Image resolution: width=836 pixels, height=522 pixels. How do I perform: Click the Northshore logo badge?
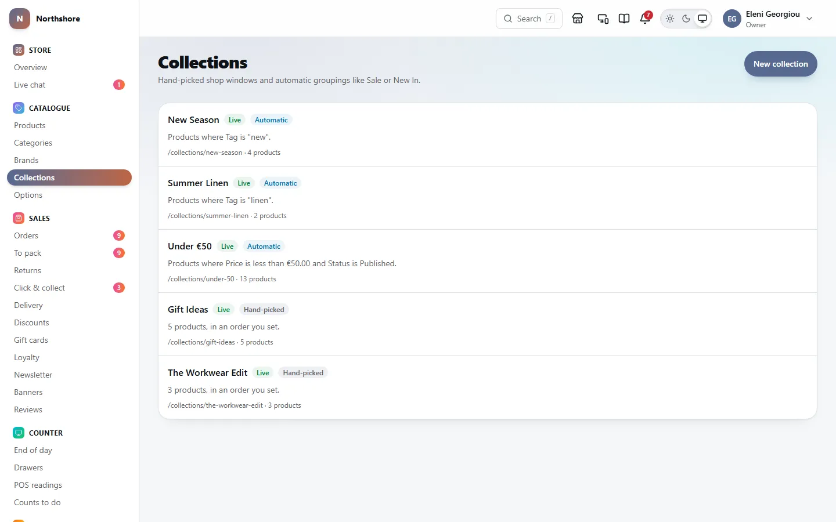[x=20, y=19]
